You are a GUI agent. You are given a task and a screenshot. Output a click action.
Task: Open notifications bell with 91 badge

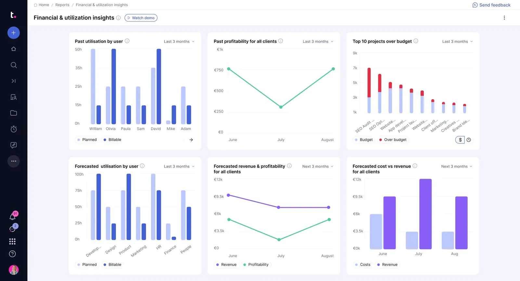click(13, 216)
